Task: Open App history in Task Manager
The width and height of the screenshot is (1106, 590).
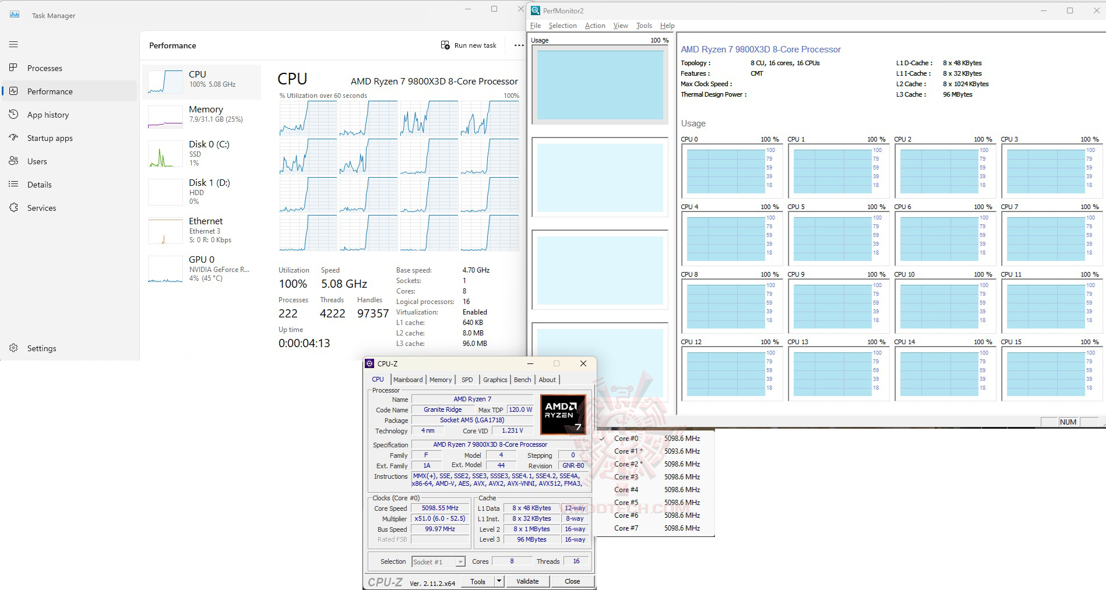Action: click(70, 115)
